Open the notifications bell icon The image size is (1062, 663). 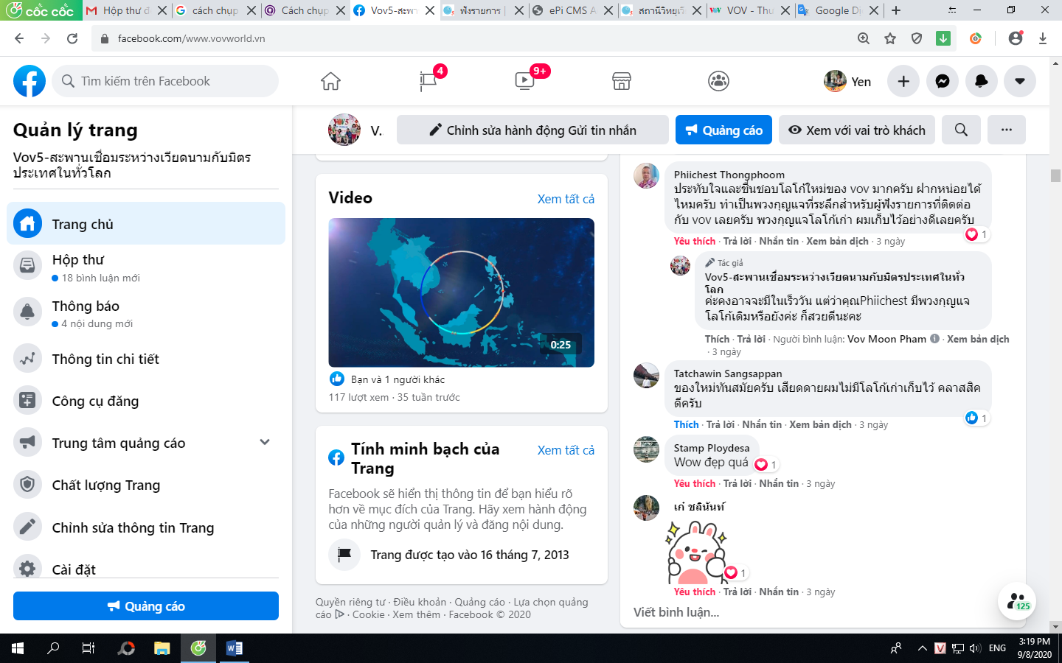[981, 81]
